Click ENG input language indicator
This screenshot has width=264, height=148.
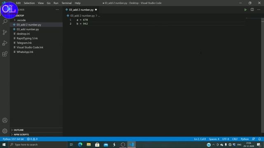tap(239, 145)
